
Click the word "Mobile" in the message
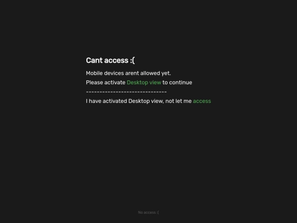(94, 73)
